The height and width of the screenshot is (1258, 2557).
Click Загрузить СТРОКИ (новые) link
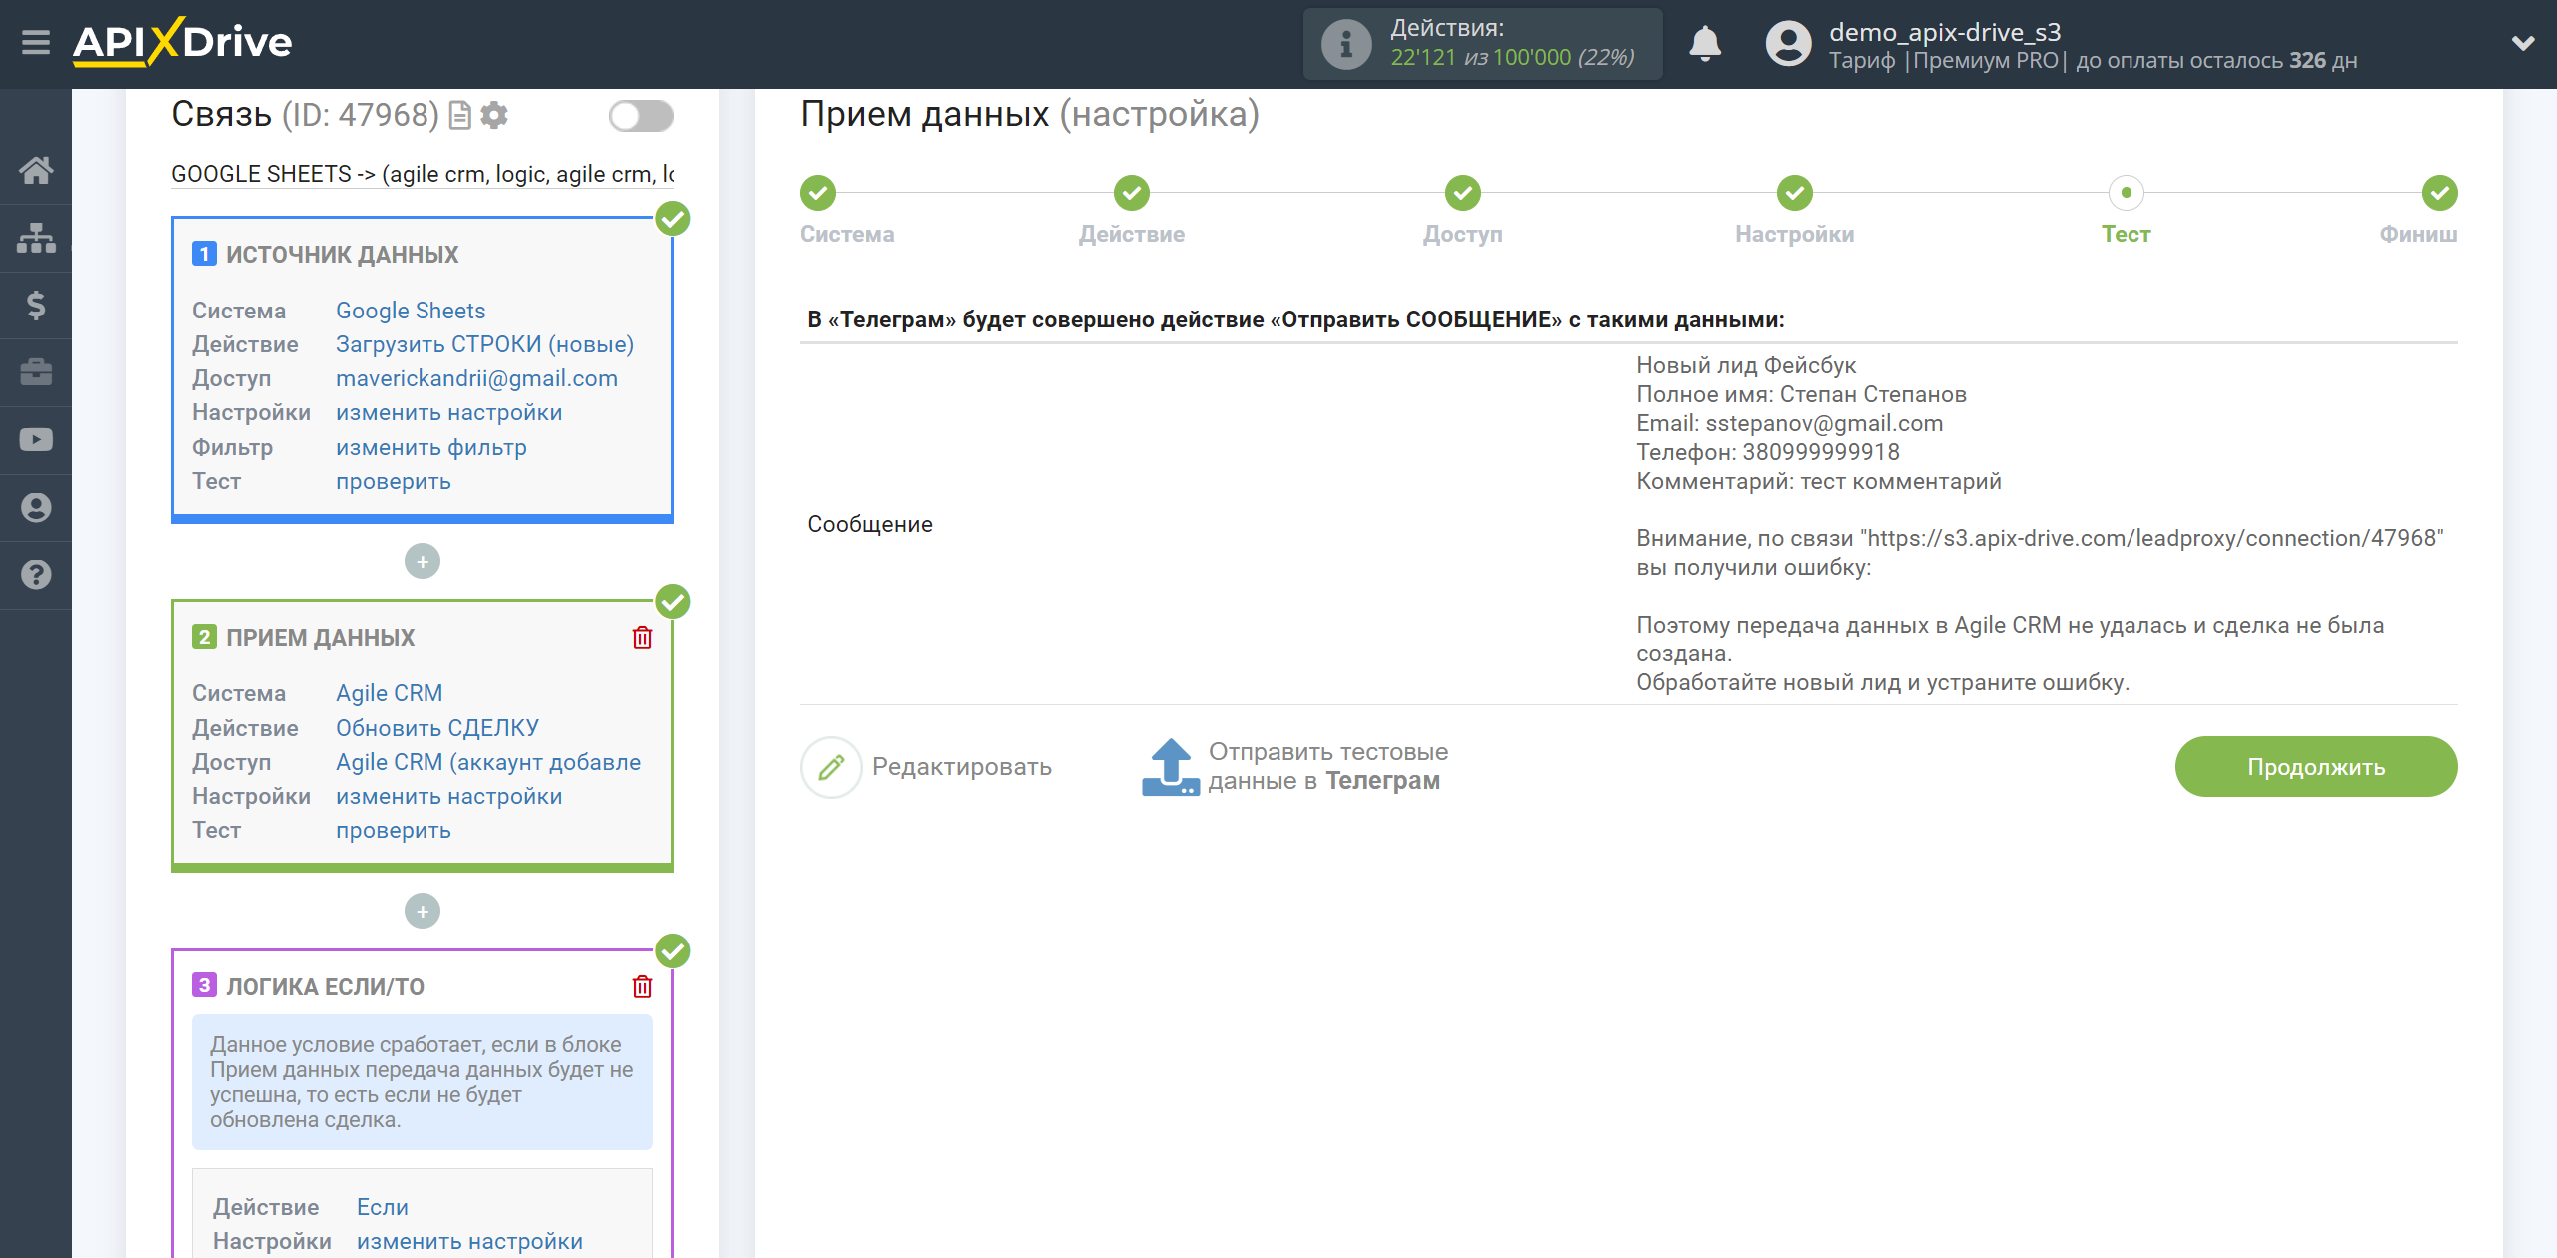tap(484, 344)
